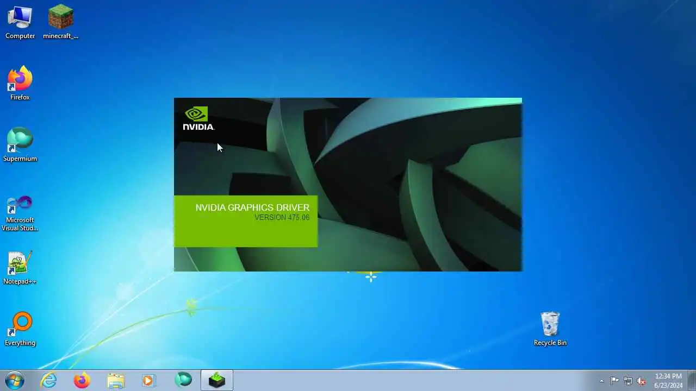Image resolution: width=696 pixels, height=391 pixels.
Task: Open Windows Media Player from the taskbar
Action: click(x=149, y=381)
